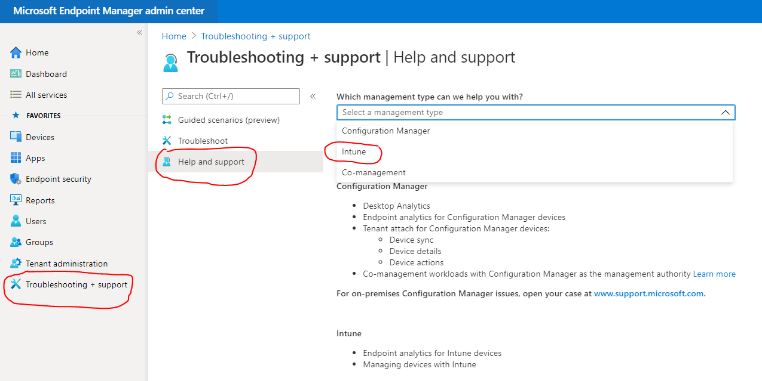
Task: Click Managing devices with Intune text
Action: pos(420,364)
